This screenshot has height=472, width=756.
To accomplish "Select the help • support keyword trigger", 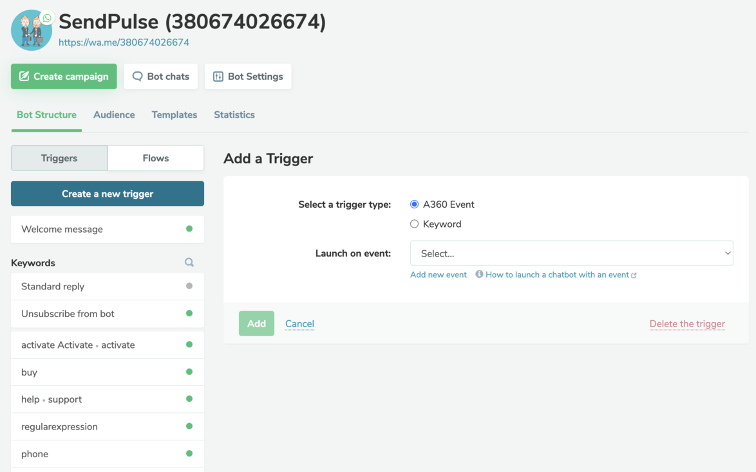I will [x=52, y=399].
